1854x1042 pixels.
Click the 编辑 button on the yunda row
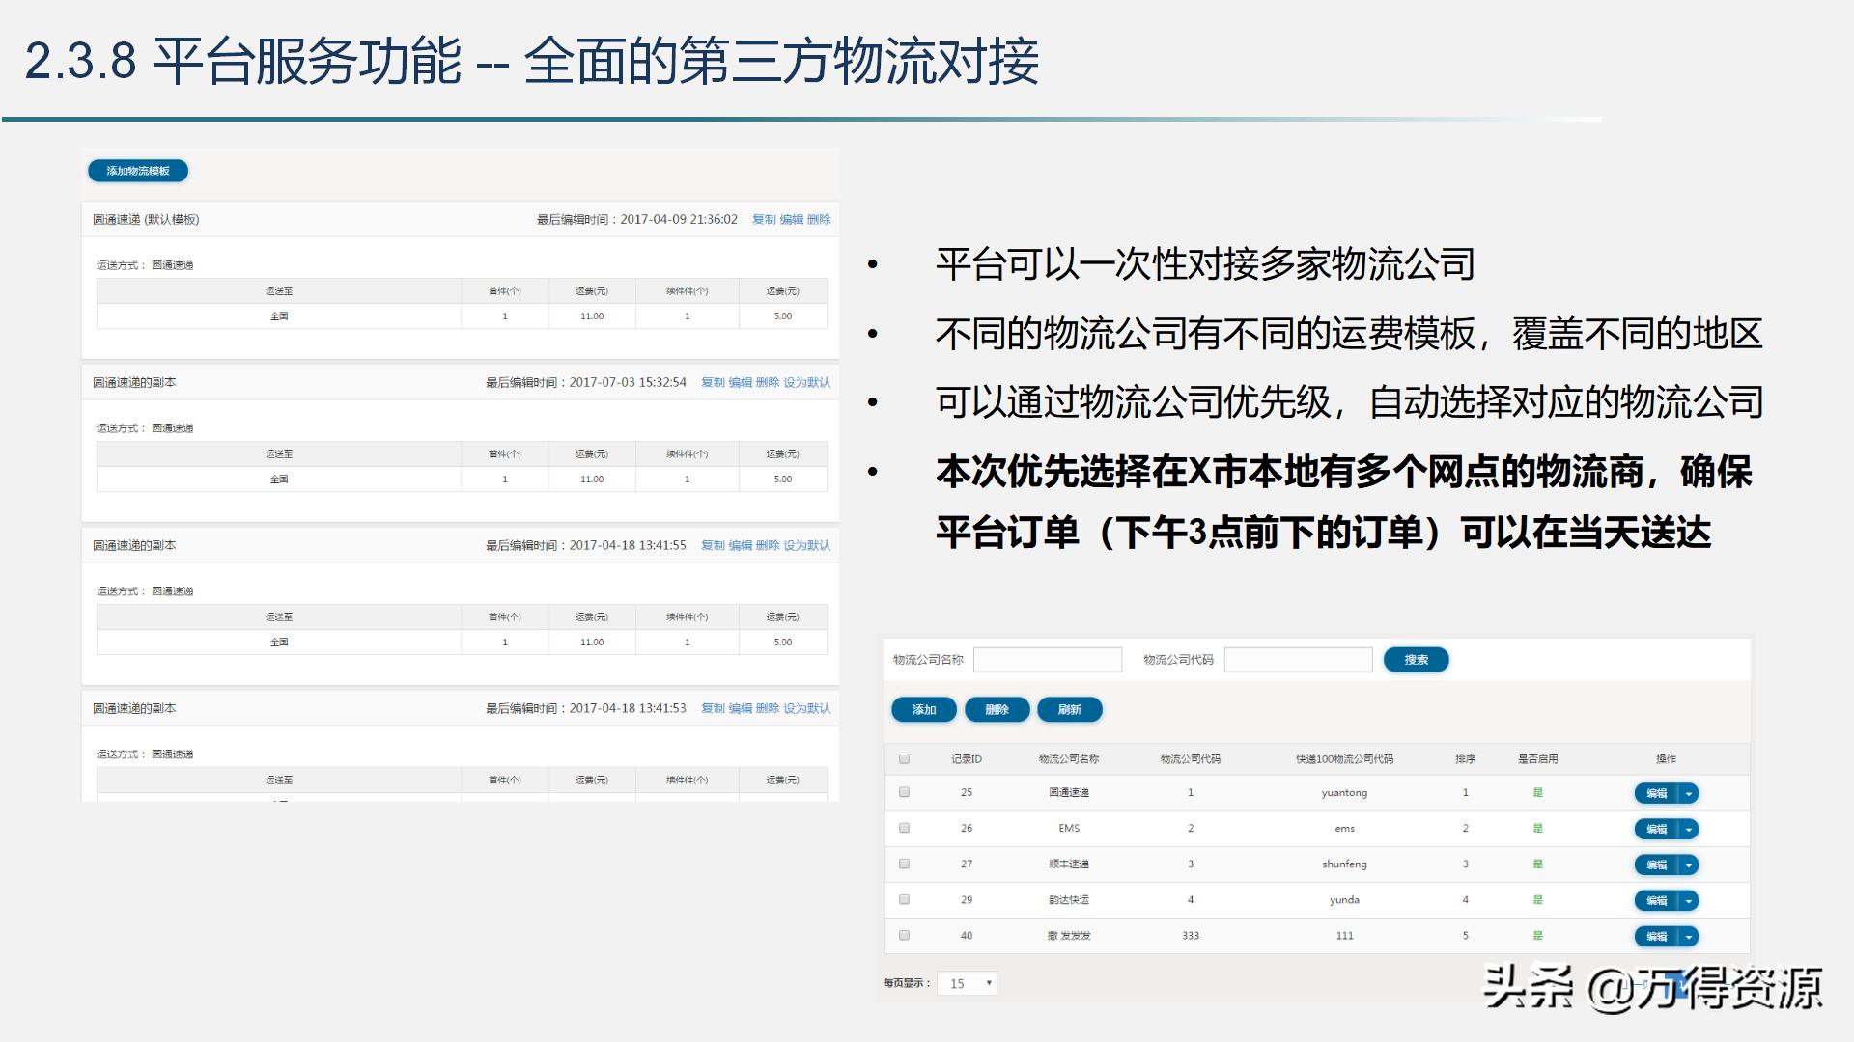pos(1658,899)
